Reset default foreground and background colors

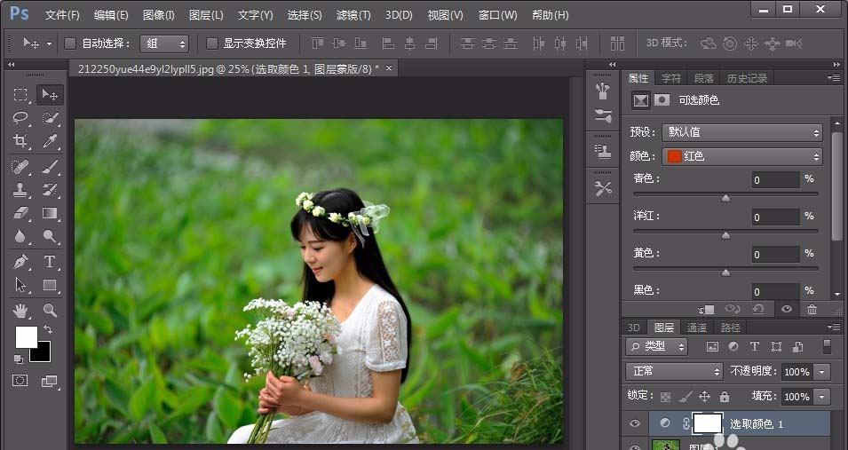coord(19,359)
